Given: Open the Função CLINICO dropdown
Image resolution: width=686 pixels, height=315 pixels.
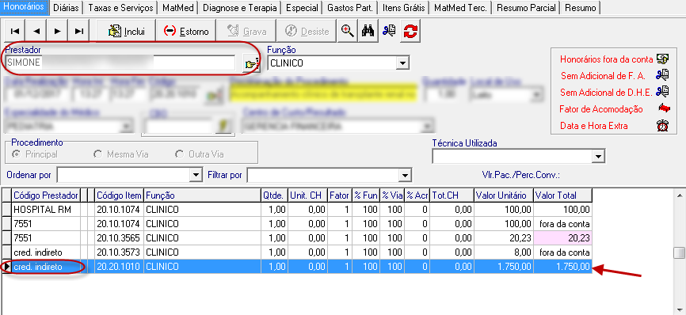Looking at the screenshot, I should click(402, 63).
